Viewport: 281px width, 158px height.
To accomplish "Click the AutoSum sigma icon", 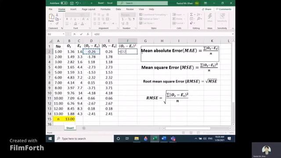I will coord(191,14).
